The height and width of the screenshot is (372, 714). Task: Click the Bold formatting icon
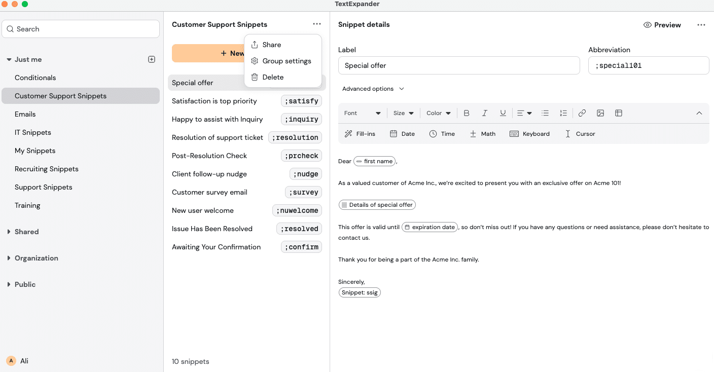[x=467, y=113]
